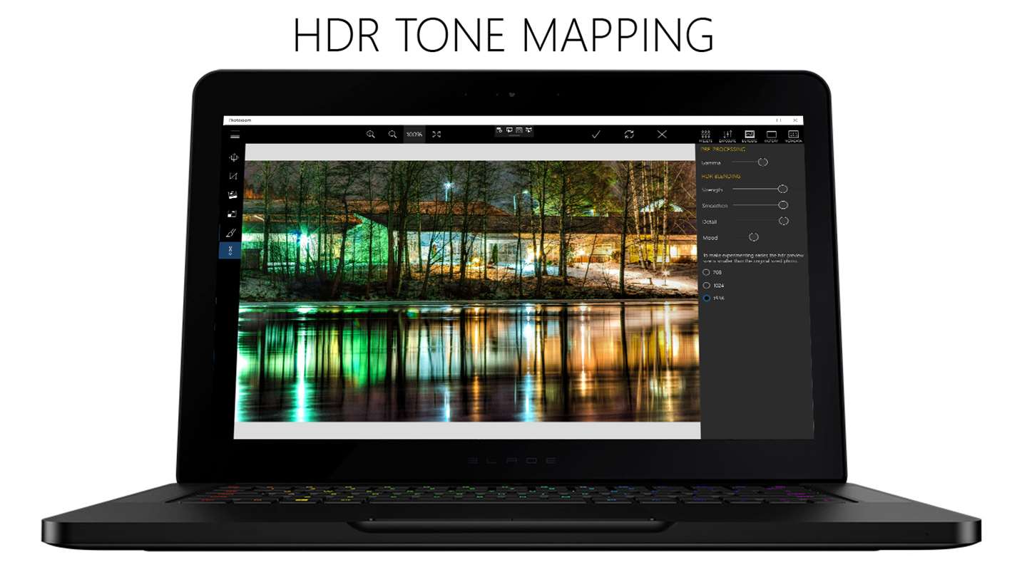1027x577 pixels.
Task: Select the crop/straighten tool in left sidebar
Action: tap(233, 176)
